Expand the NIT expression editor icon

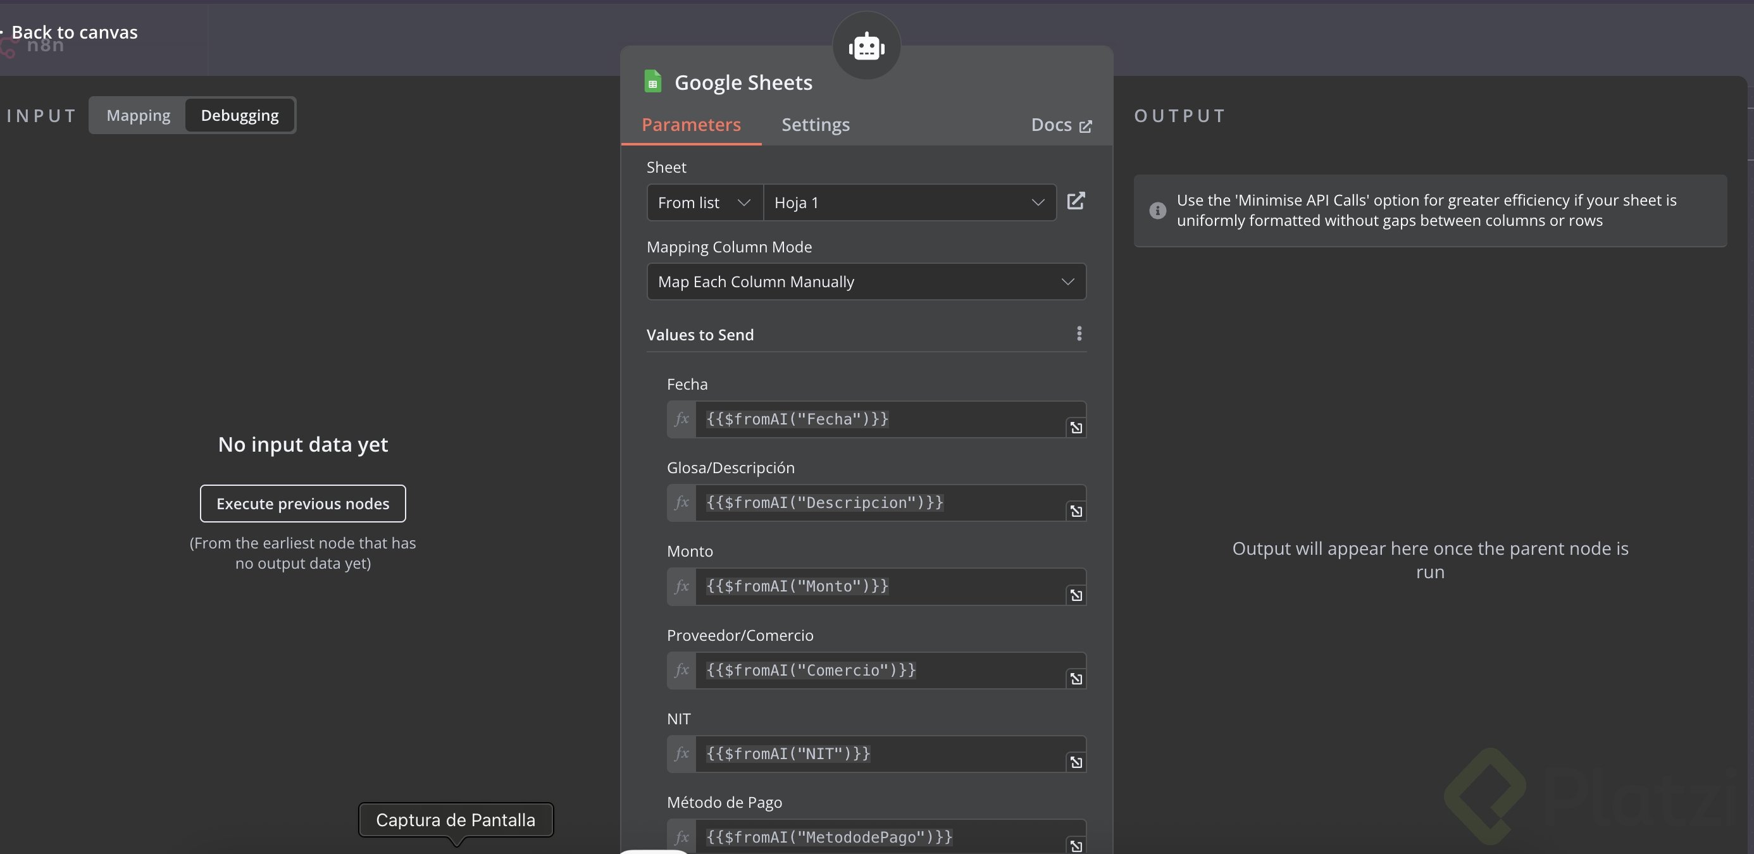pos(1075,762)
